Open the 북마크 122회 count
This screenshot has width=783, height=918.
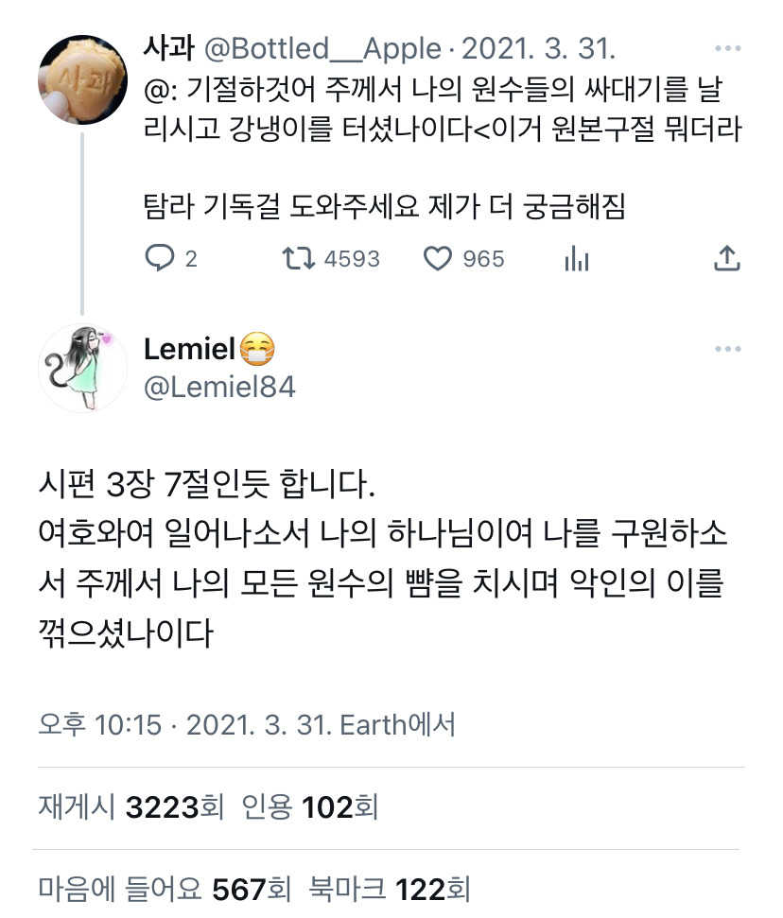[390, 889]
